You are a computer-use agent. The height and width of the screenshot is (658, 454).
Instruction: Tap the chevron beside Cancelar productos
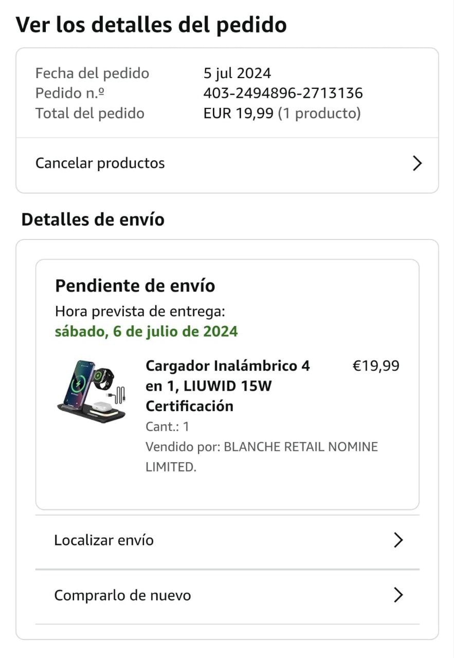(417, 163)
